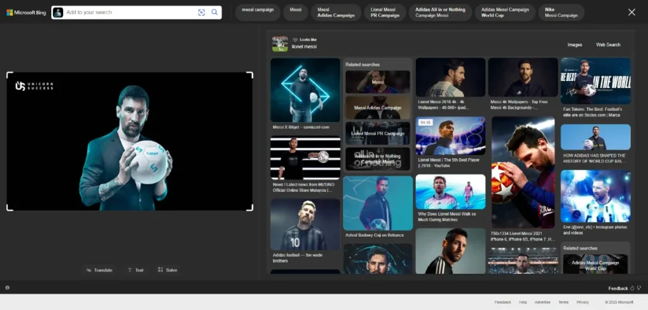Viewport: 648px width, 310px height.
Task: Select 'Nike Messi Campaign' suggestion chip
Action: coord(561,13)
